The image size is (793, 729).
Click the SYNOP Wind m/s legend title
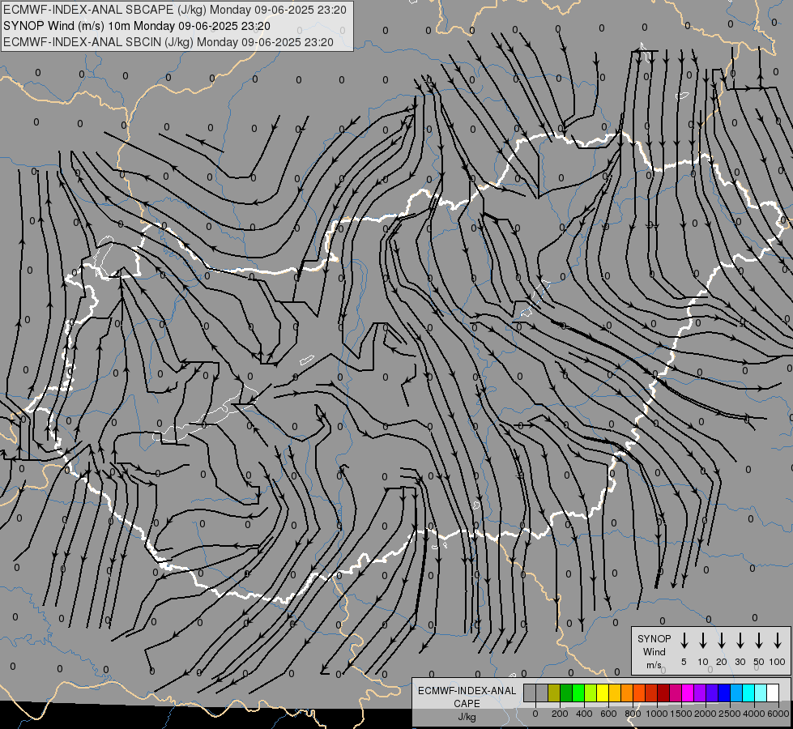[x=654, y=651]
